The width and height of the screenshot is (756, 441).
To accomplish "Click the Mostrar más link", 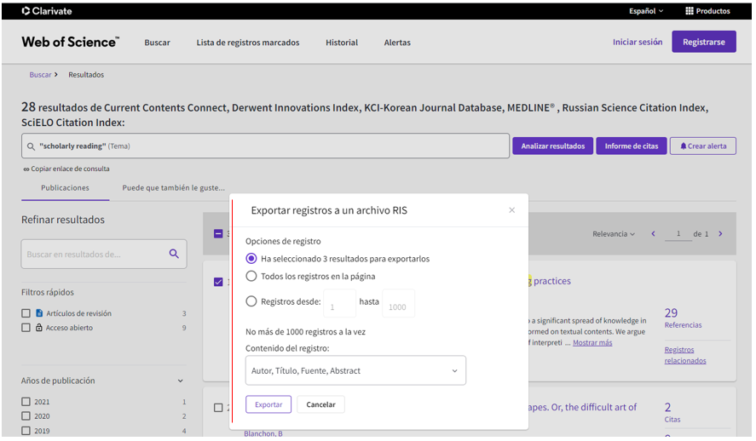I will coord(592,343).
